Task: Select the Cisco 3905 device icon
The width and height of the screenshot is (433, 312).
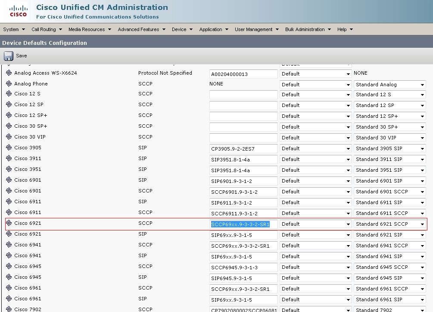Action: point(9,148)
